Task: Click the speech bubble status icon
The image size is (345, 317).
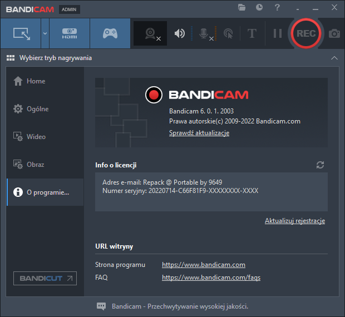Action: (x=101, y=306)
